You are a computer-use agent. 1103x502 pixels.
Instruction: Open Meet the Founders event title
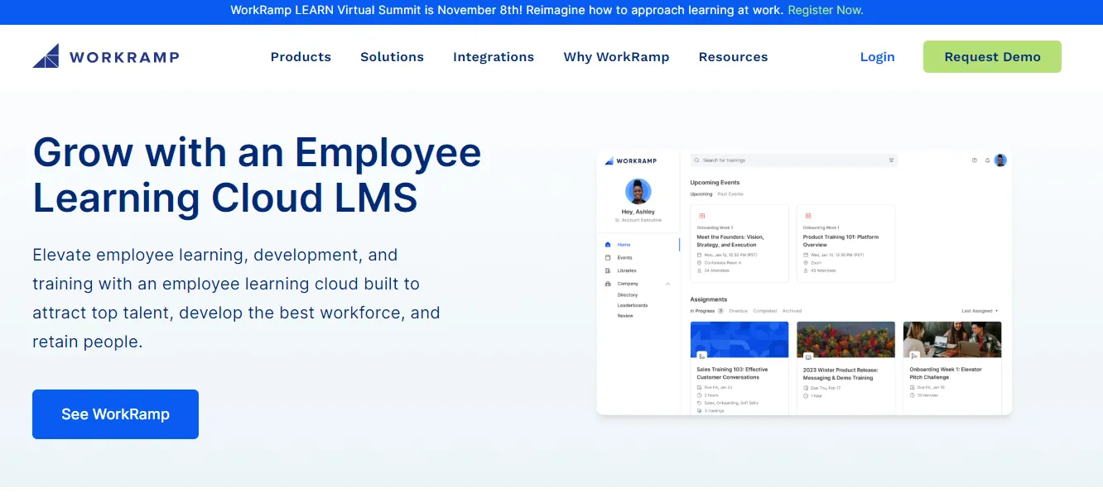(x=730, y=241)
